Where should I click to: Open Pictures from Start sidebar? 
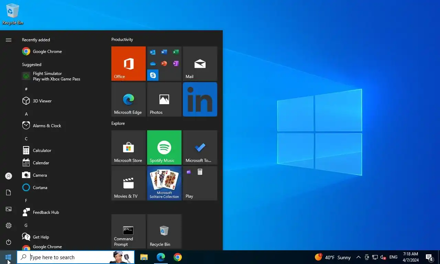[9, 209]
